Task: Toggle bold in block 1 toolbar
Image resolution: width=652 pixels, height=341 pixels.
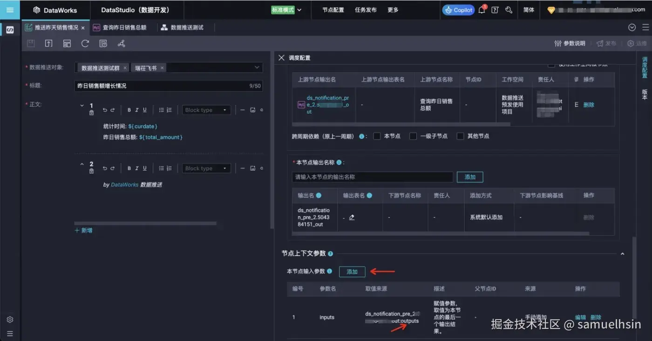Action: tap(129, 110)
